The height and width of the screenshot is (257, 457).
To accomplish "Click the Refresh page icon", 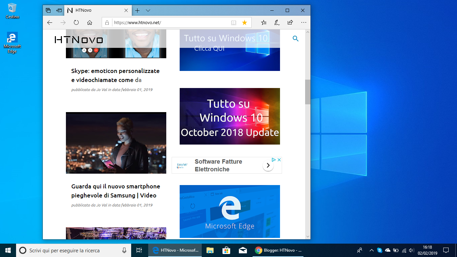I will (76, 22).
